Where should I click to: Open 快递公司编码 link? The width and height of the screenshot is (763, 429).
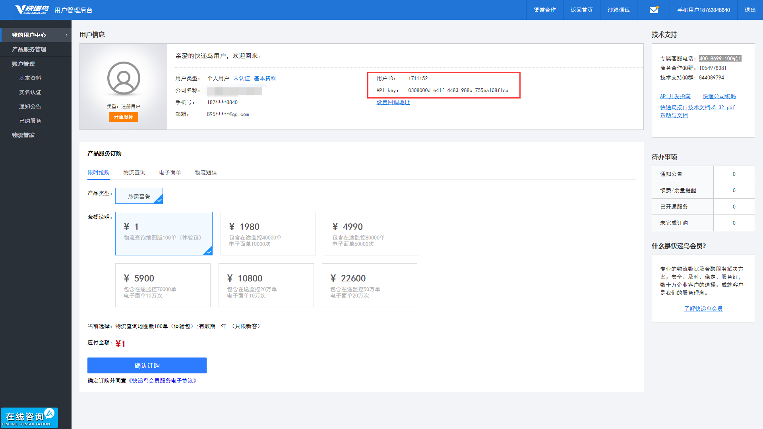click(719, 96)
